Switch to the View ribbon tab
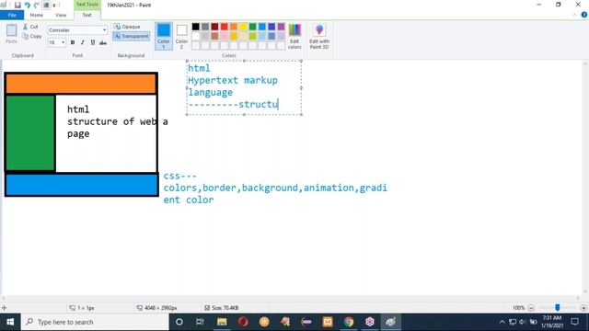589x331 pixels. point(61,15)
